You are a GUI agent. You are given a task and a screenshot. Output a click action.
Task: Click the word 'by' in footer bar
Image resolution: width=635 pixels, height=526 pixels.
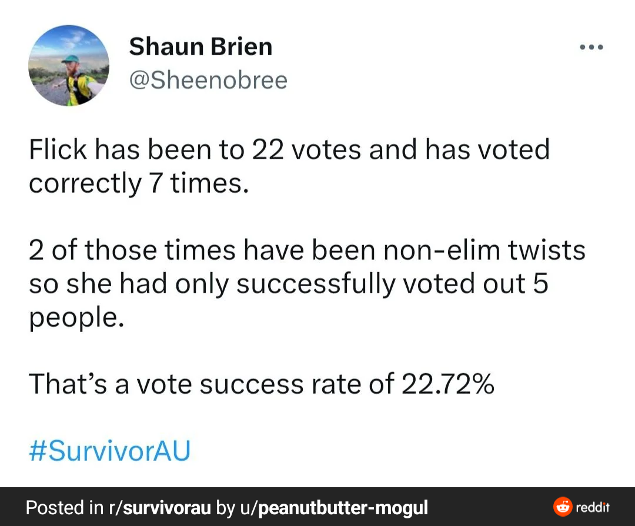[x=225, y=508]
